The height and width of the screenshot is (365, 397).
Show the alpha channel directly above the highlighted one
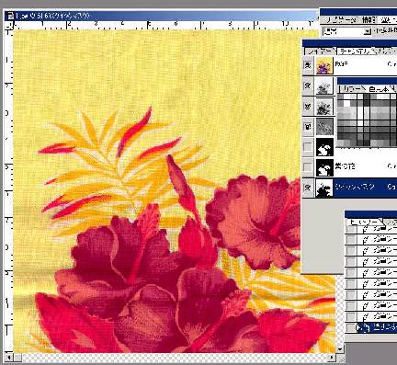[308, 167]
